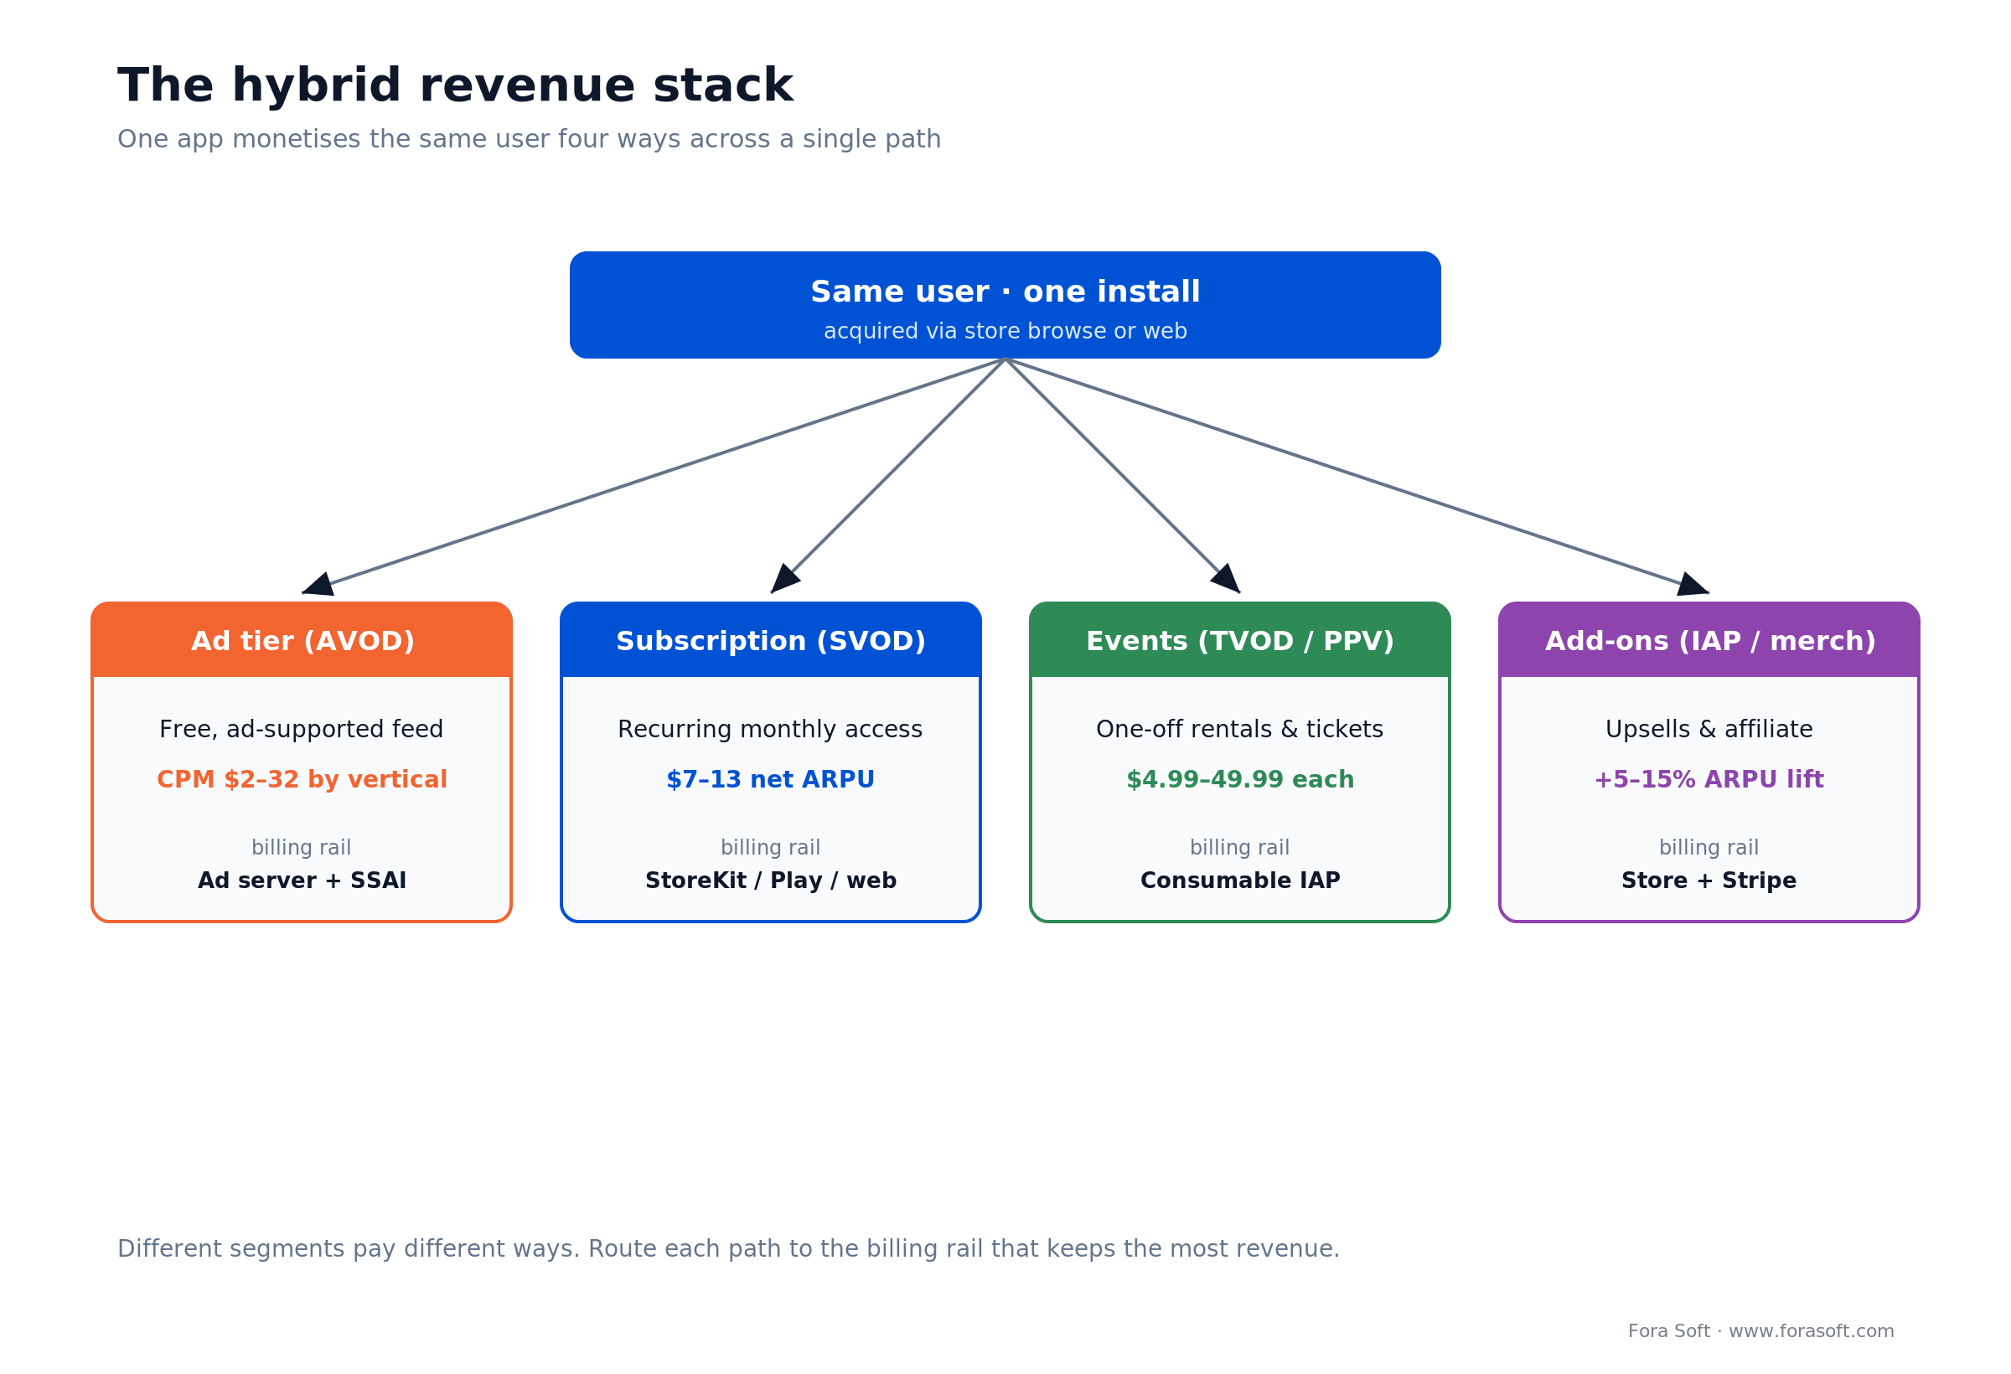Click 'billing rail' label in Events card

(x=1239, y=848)
